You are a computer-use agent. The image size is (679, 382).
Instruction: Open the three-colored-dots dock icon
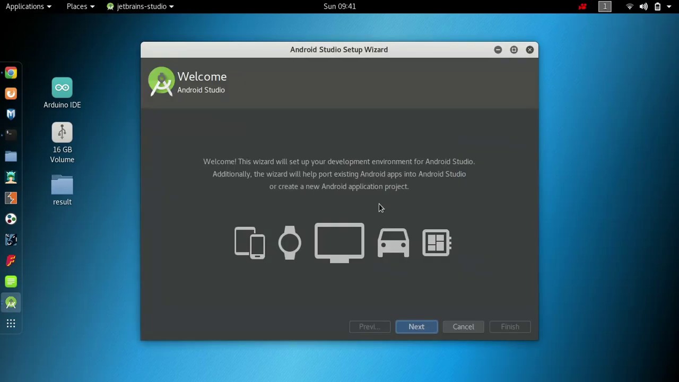point(11,219)
